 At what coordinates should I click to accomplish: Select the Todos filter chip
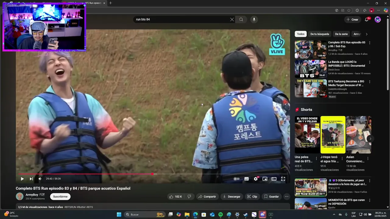click(301, 34)
